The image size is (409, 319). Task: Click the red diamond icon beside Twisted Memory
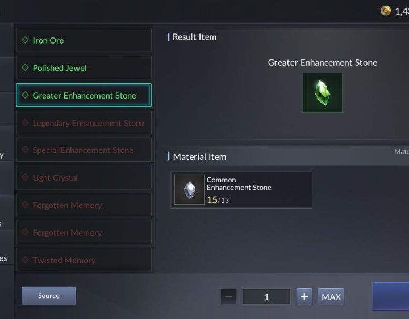pyautogui.click(x=26, y=260)
